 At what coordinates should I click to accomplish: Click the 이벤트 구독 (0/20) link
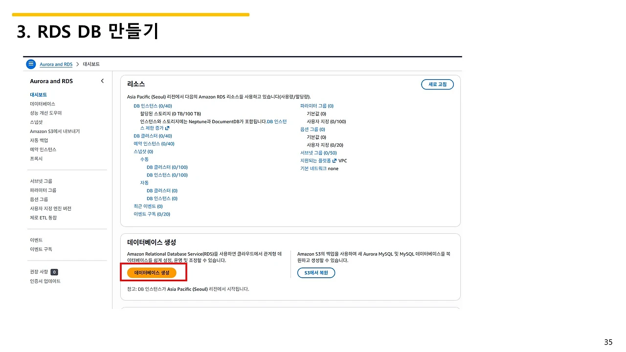click(x=152, y=214)
